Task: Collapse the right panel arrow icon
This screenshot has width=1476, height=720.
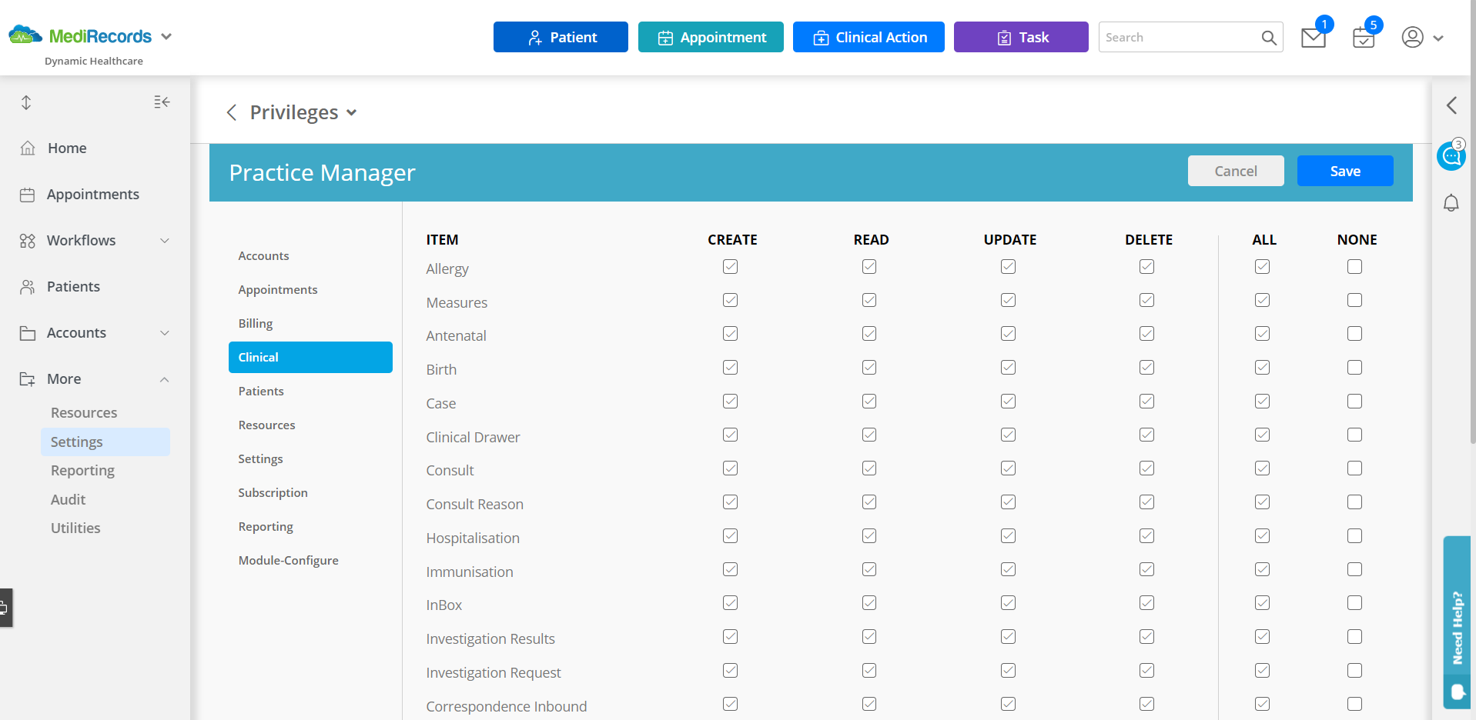Action: pyautogui.click(x=1451, y=105)
